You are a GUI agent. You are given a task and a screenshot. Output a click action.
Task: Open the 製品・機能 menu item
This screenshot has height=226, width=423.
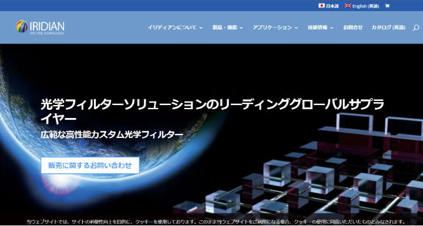click(224, 28)
